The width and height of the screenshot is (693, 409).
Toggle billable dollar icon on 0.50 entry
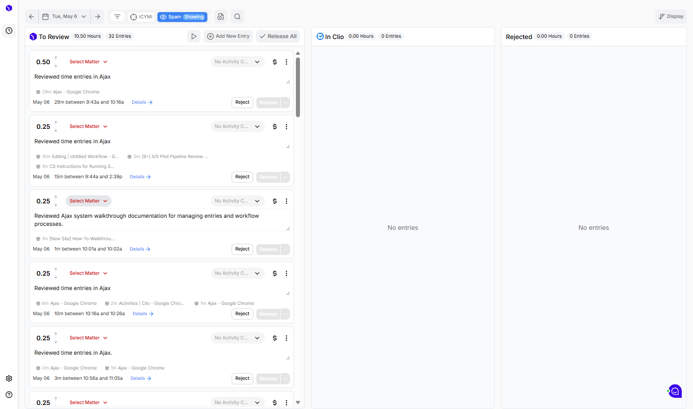275,62
